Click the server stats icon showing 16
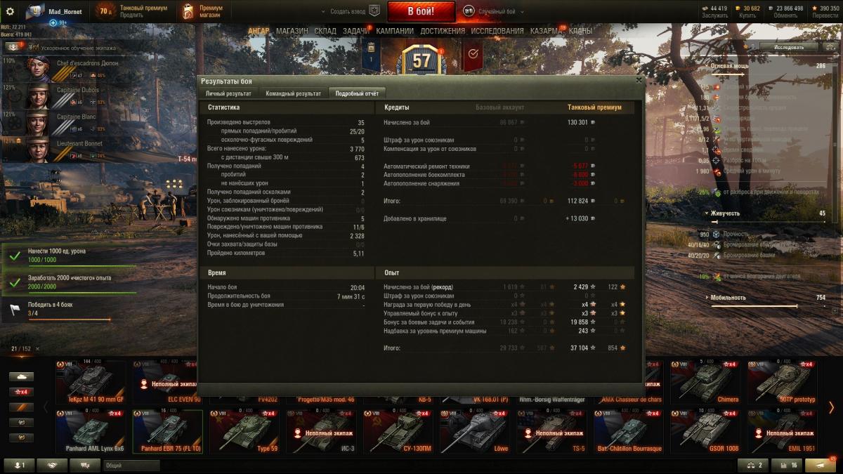843x474 pixels. coord(786,465)
